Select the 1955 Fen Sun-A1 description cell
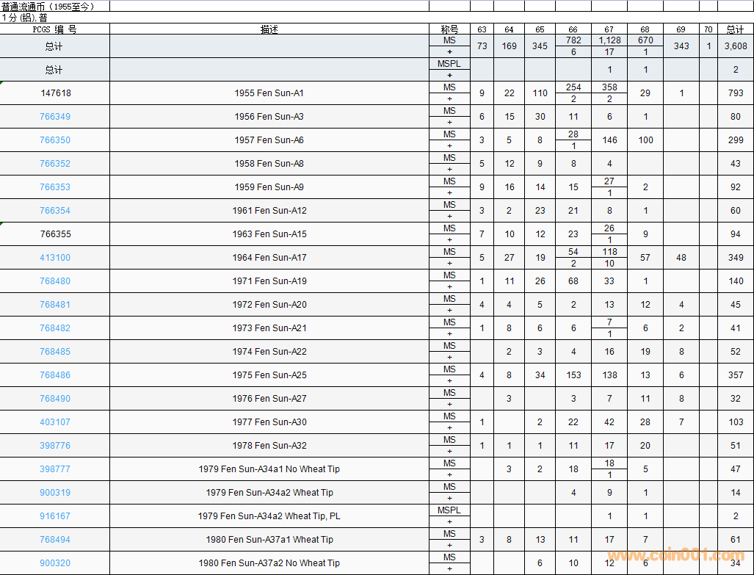 click(269, 93)
